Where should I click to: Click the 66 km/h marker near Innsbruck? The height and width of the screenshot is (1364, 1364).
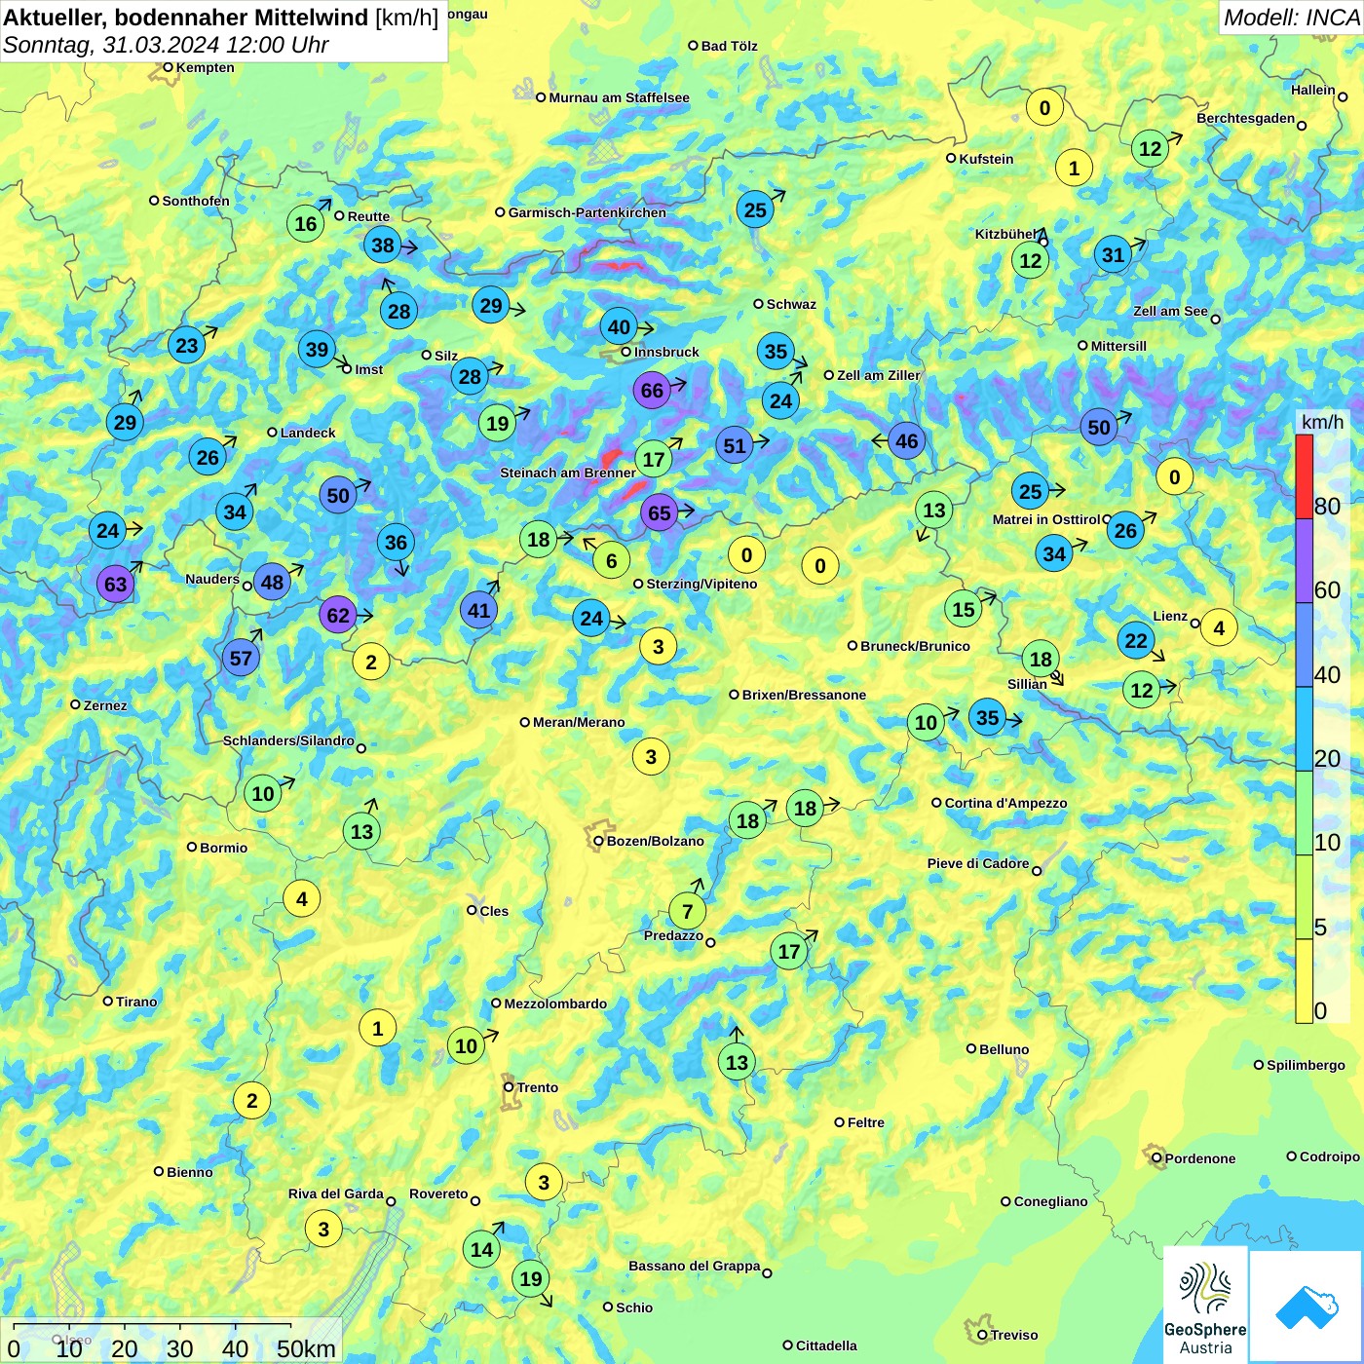[x=652, y=391]
